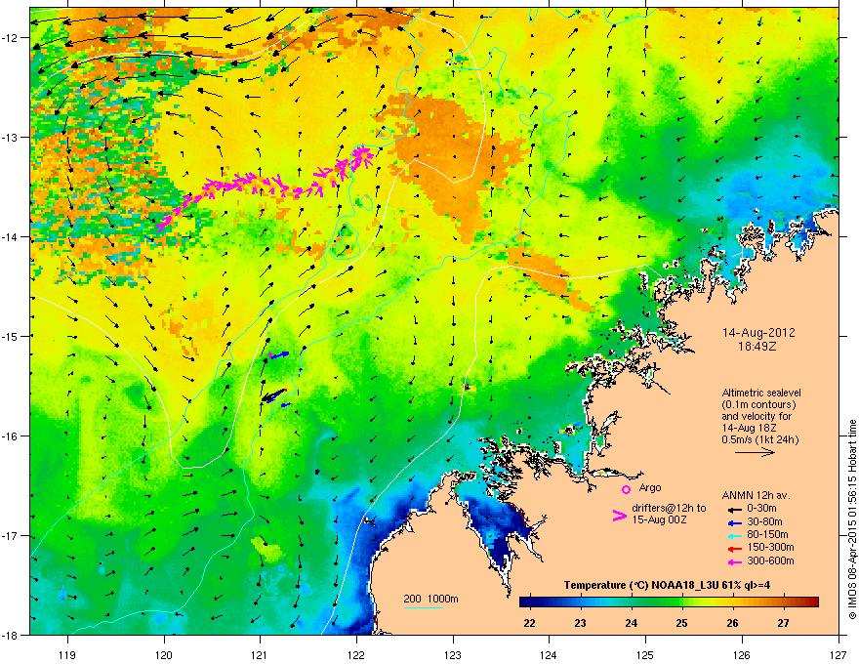This screenshot has height=664, width=859.
Task: Click the latitude axis label '-12'
Action: click(x=11, y=38)
